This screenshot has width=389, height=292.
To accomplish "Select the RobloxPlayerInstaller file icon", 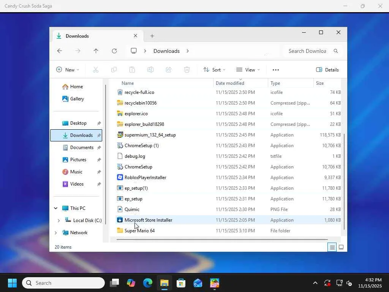I will click(x=120, y=177).
